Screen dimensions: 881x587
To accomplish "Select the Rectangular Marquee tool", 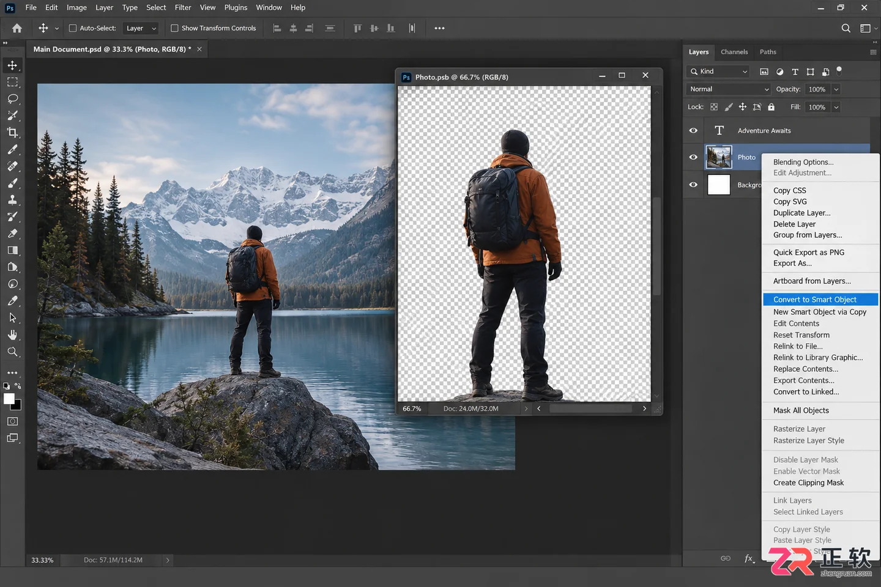I will point(12,82).
